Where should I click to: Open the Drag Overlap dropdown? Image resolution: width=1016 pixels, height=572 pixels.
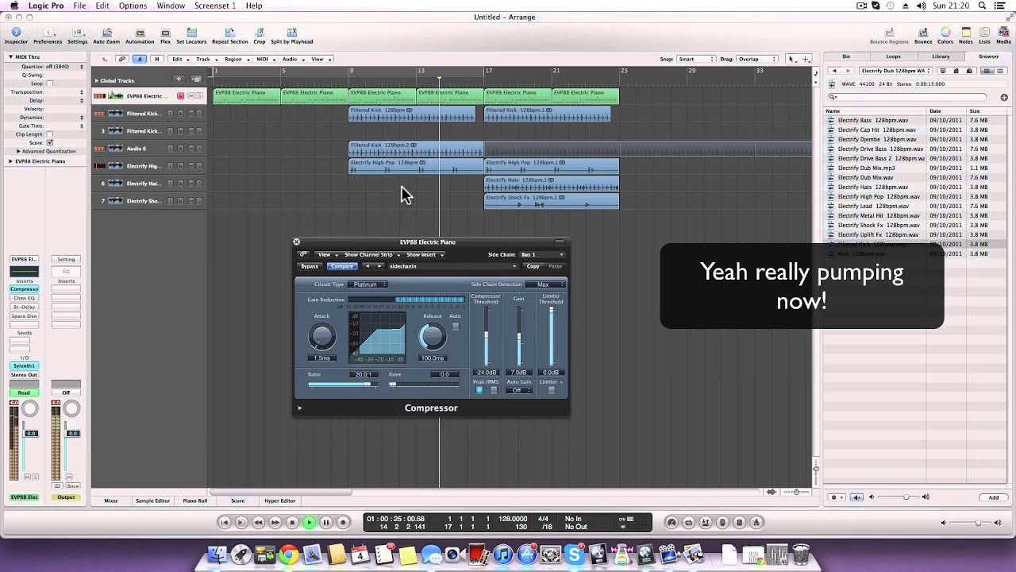(x=757, y=59)
